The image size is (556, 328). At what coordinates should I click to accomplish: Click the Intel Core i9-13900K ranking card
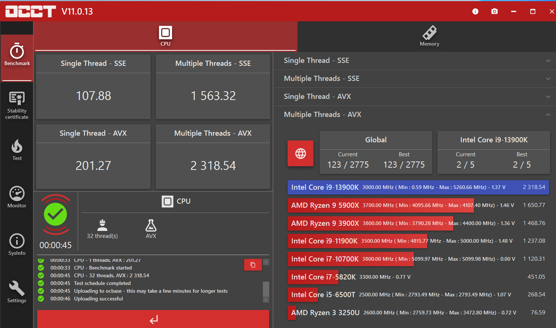(x=494, y=153)
